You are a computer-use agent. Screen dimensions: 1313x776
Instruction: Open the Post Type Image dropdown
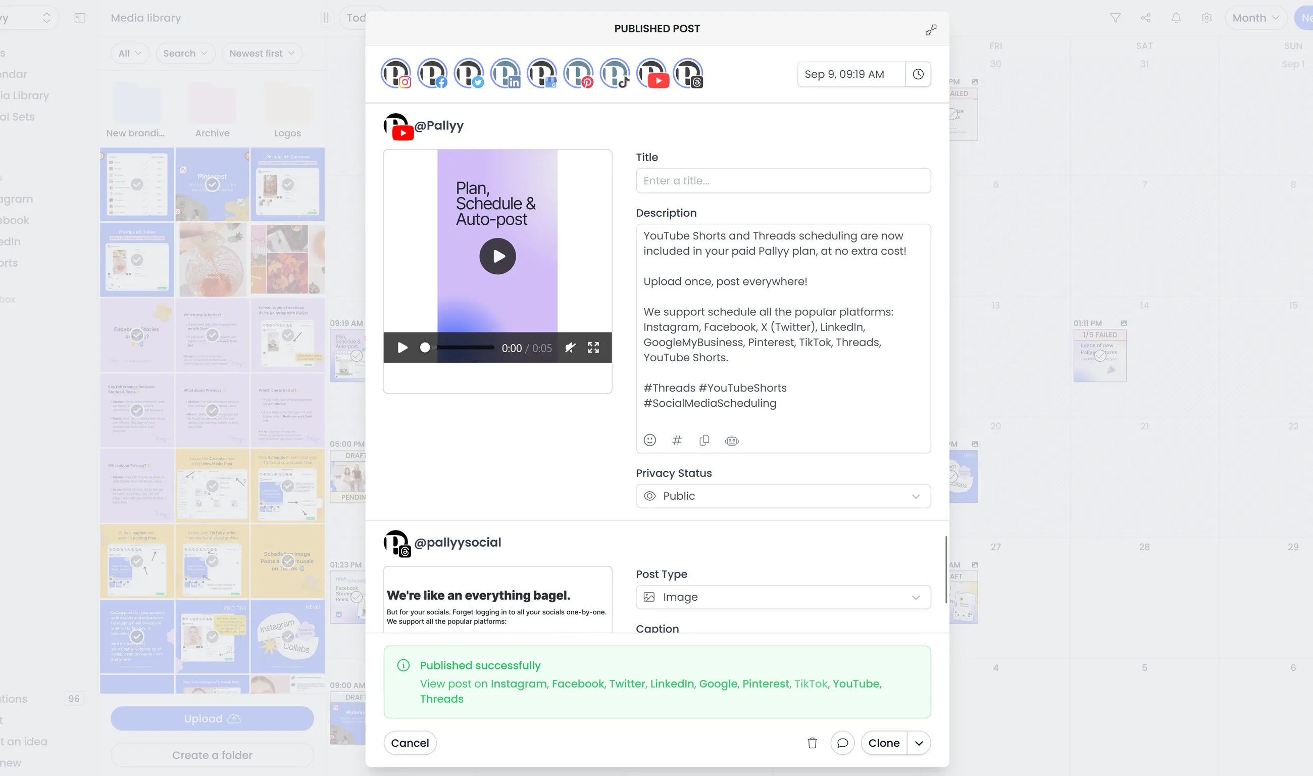coord(783,597)
